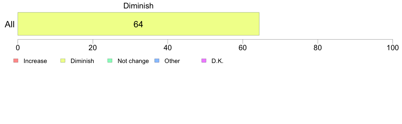The width and height of the screenshot is (402, 124).
Task: Select the red Increase legend swatch
Action: click(x=16, y=61)
